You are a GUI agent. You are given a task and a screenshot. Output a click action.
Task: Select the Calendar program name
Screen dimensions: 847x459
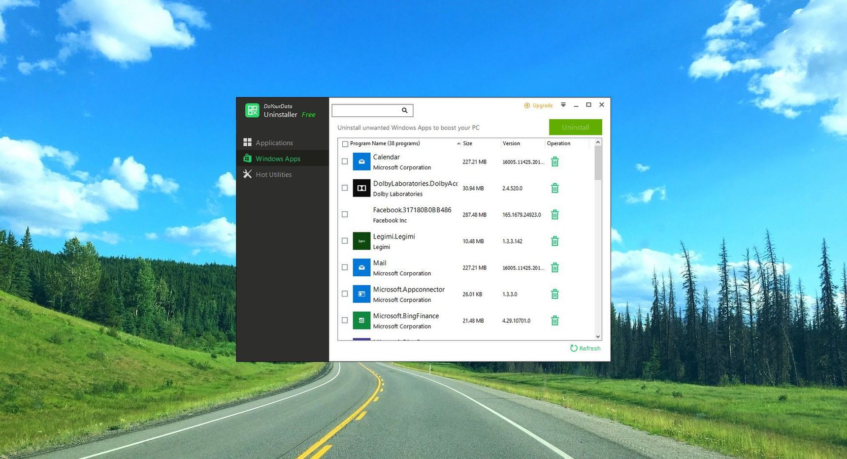tap(386, 157)
